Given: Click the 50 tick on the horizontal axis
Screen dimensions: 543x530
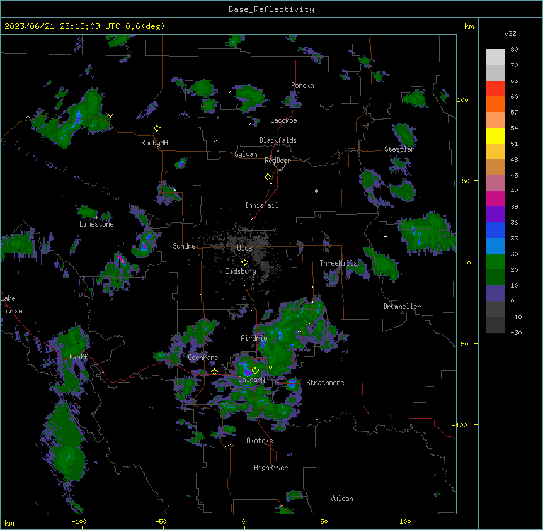Looking at the screenshot, I should point(324,521).
